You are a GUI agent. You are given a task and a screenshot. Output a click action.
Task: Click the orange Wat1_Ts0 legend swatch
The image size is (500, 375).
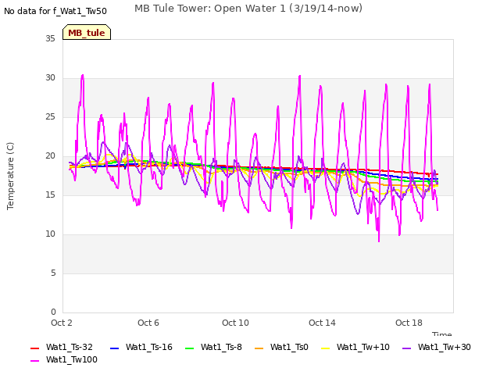coord(259,348)
